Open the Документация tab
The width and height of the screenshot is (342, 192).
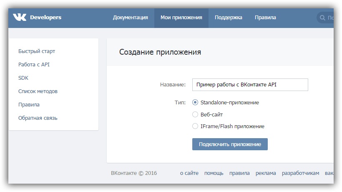pyautogui.click(x=131, y=18)
